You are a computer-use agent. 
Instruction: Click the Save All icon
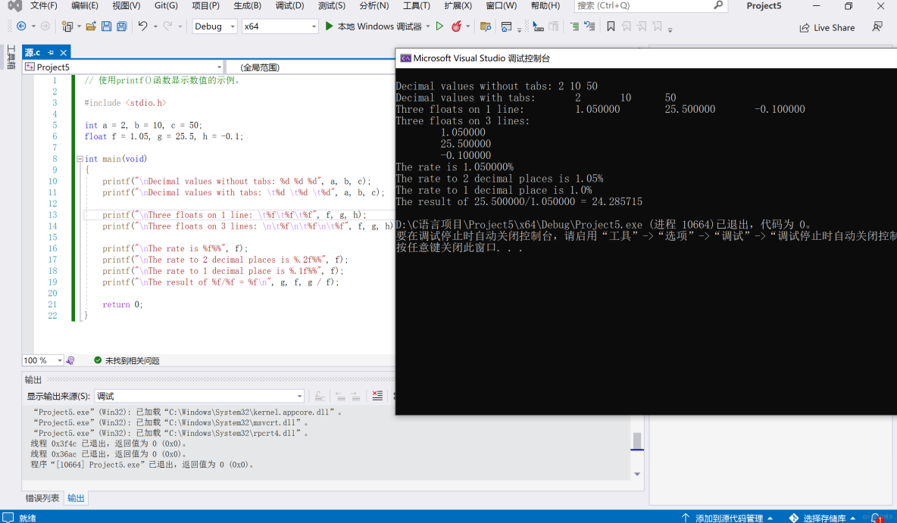122,26
